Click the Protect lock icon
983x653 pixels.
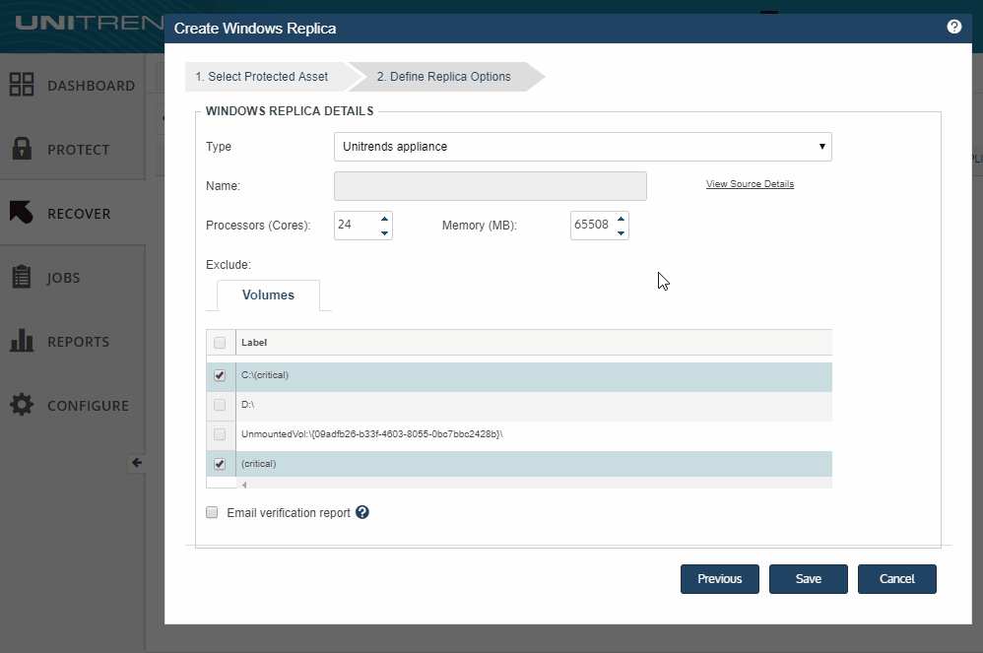22,149
